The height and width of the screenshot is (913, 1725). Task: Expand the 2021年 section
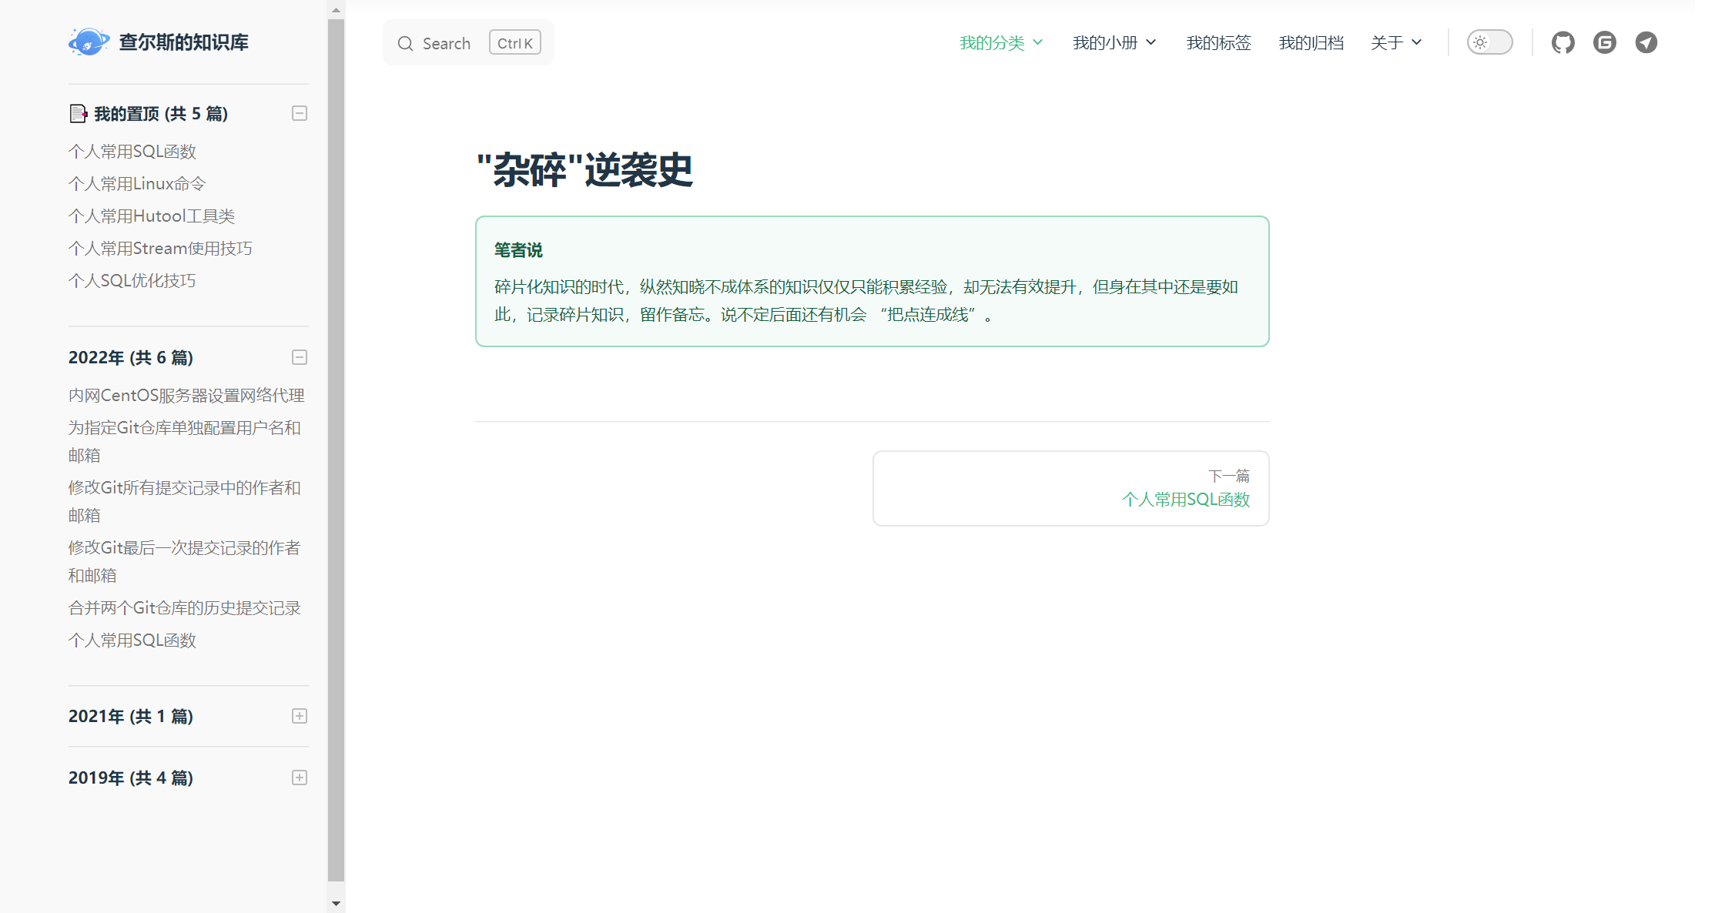pyautogui.click(x=300, y=716)
